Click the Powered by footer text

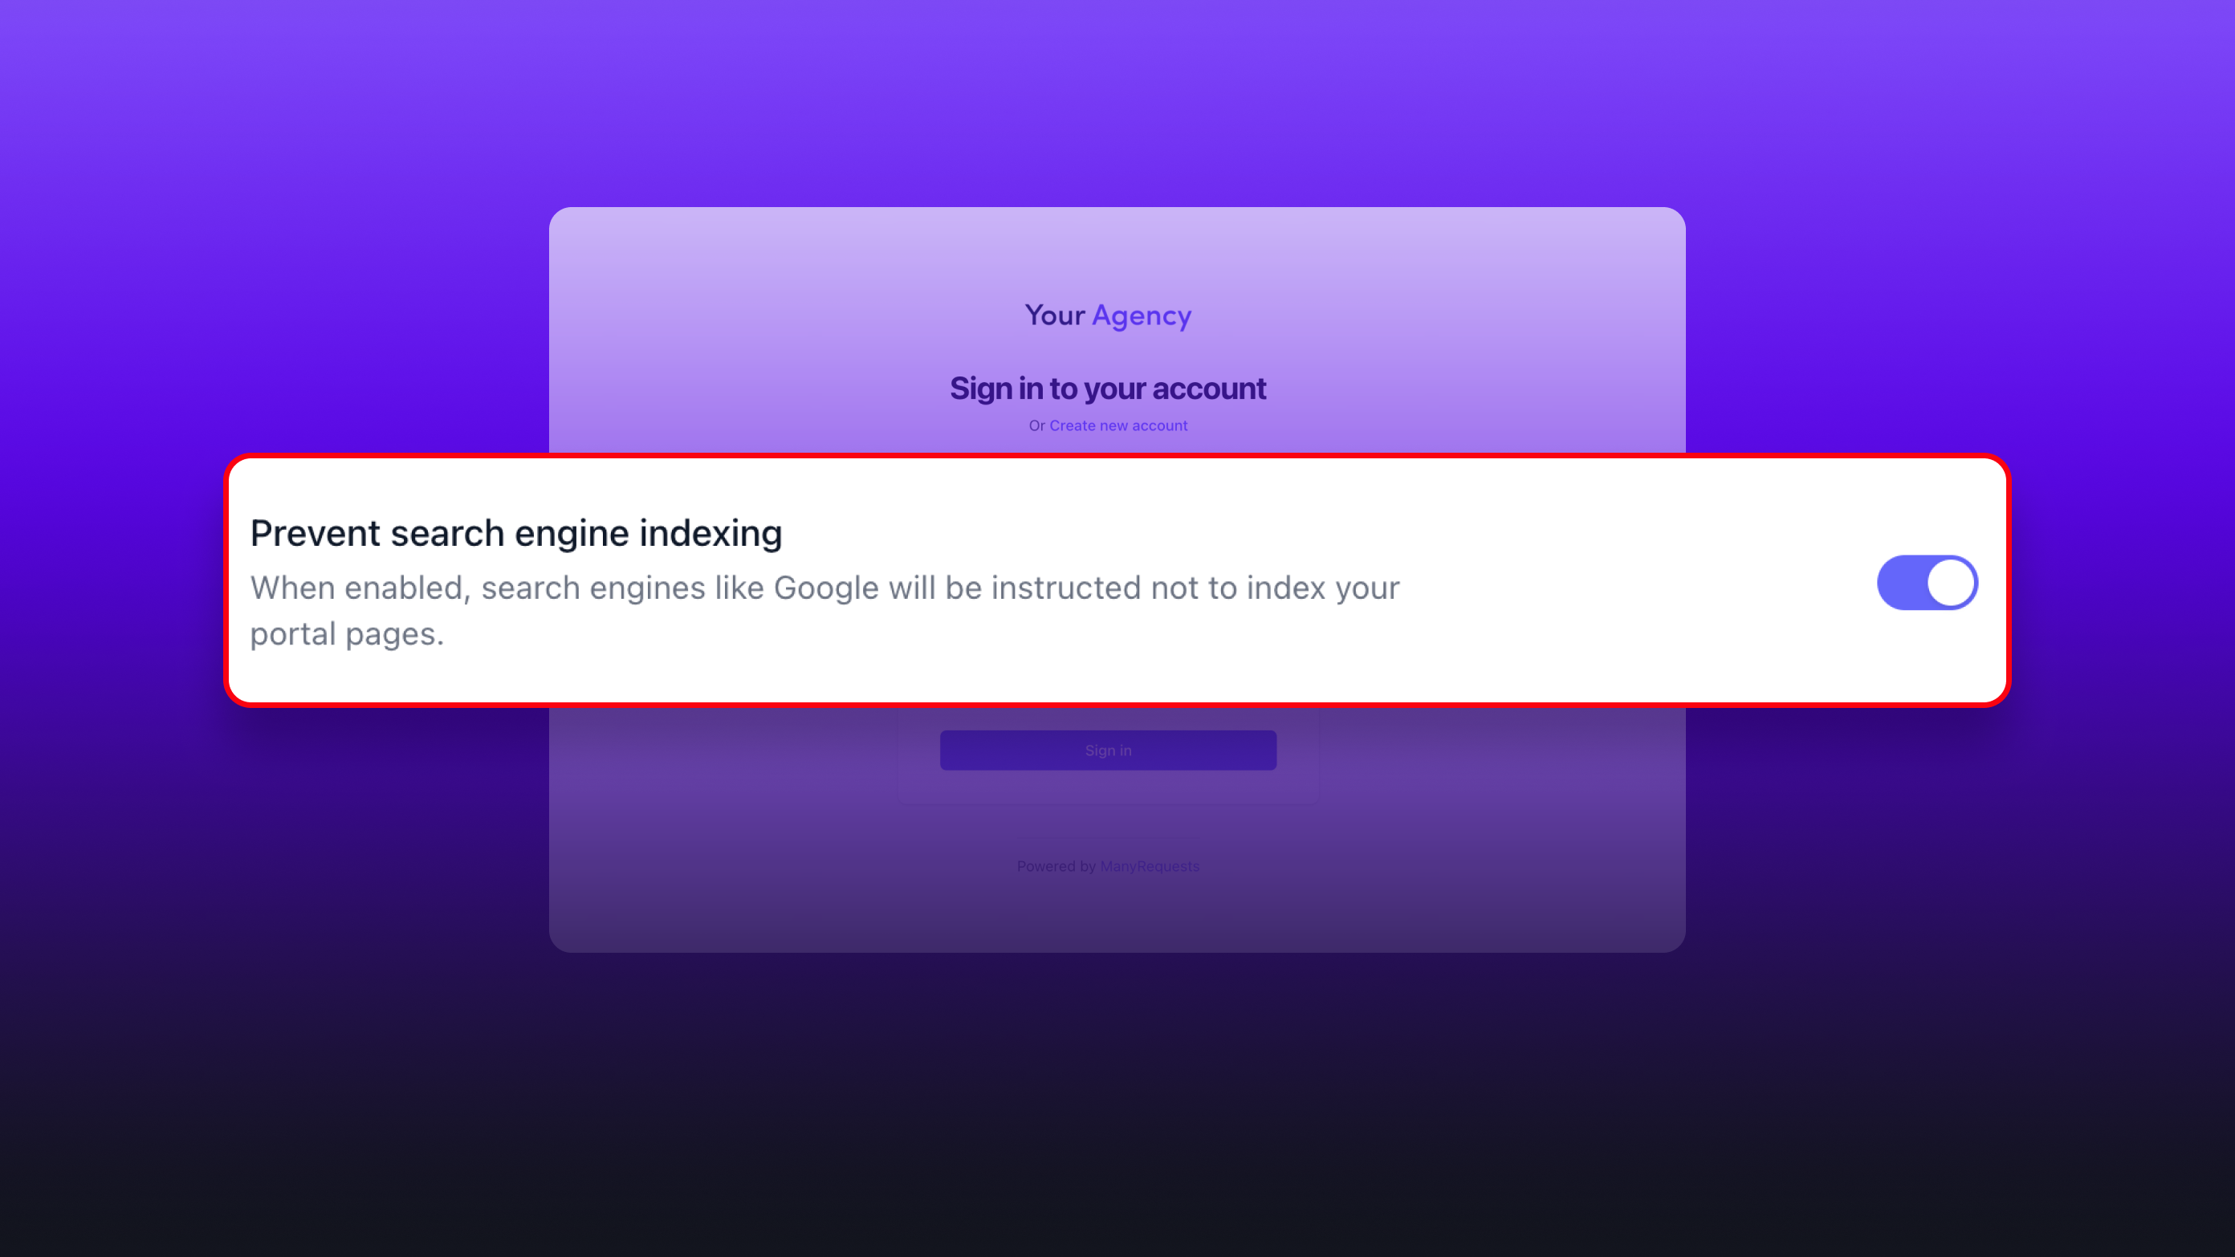[x=1056, y=866]
